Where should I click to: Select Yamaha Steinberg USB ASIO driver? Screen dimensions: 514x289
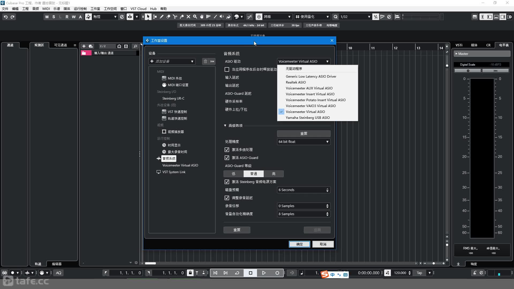coord(308,117)
